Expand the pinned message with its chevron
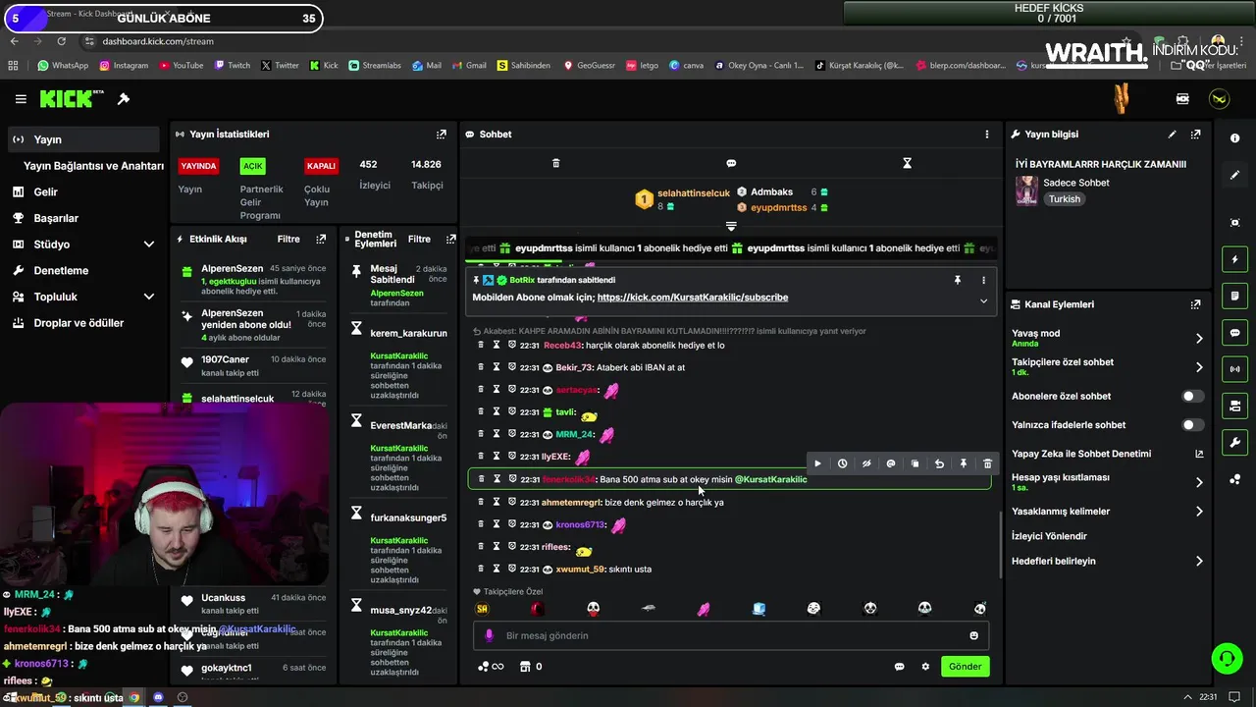This screenshot has width=1256, height=707. (983, 300)
